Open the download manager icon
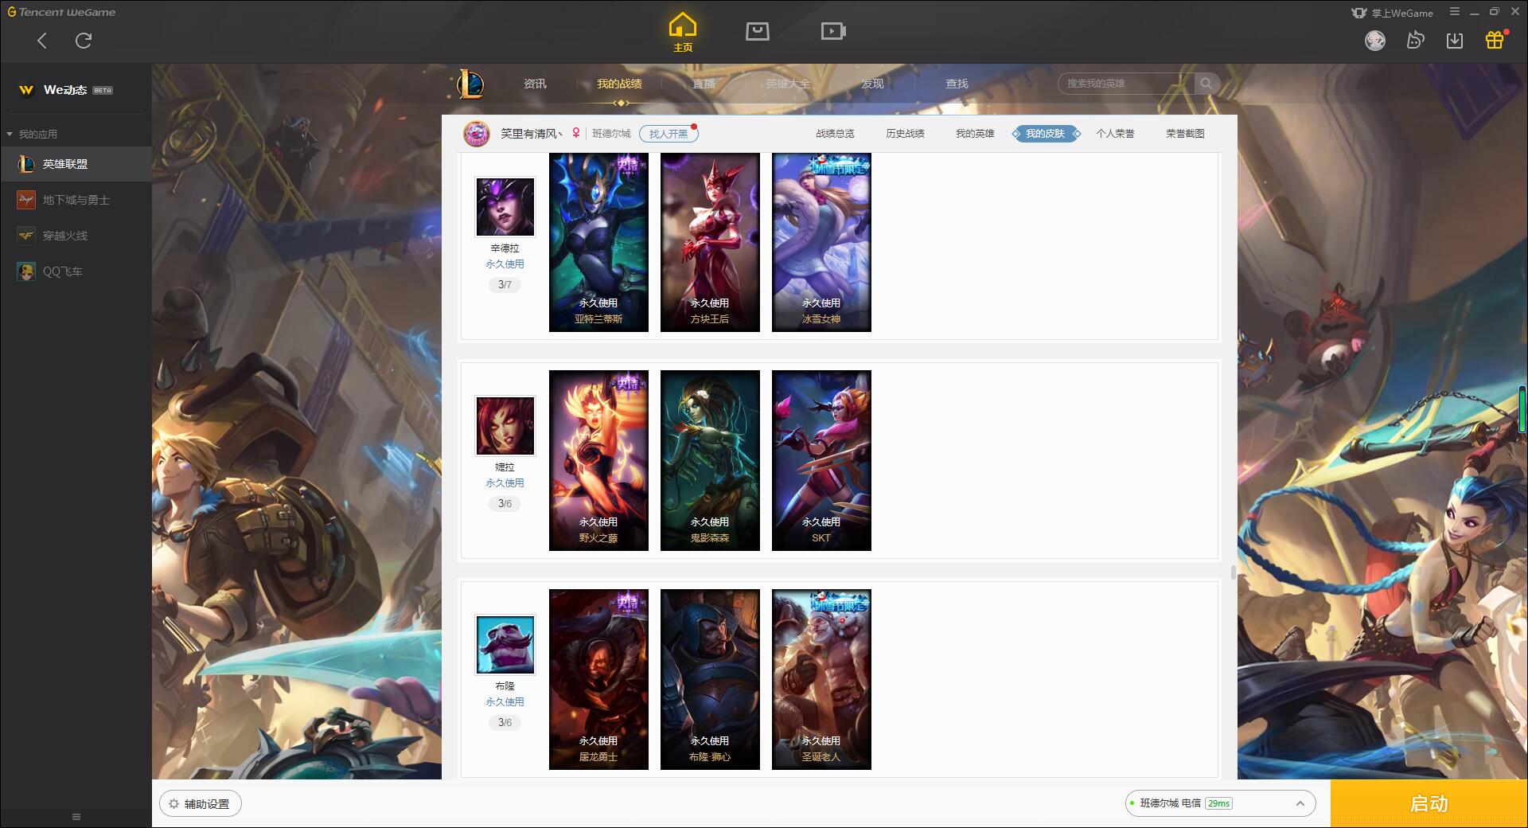 (1455, 41)
